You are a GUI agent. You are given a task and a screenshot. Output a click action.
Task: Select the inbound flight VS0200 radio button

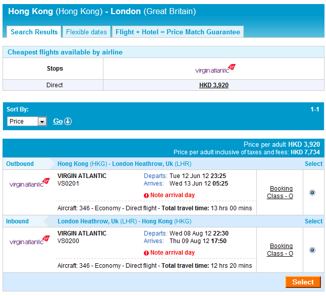312,250
